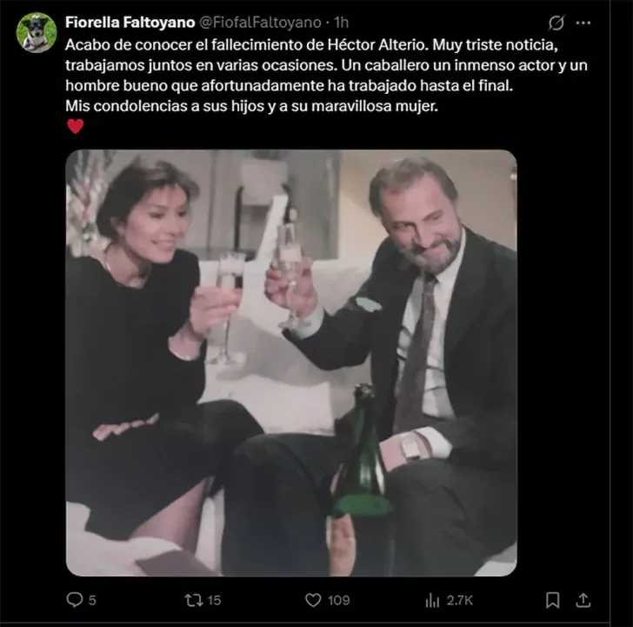Screen dimensions: 633x627
Task: Click the Grok explain icon
Action: point(556,21)
